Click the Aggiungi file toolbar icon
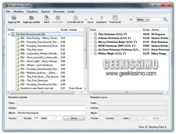This screenshot has height=134, width=176. coord(14,18)
